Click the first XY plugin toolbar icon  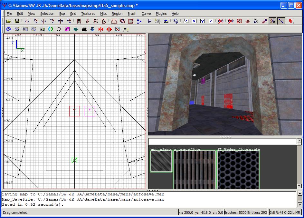tap(17, 29)
